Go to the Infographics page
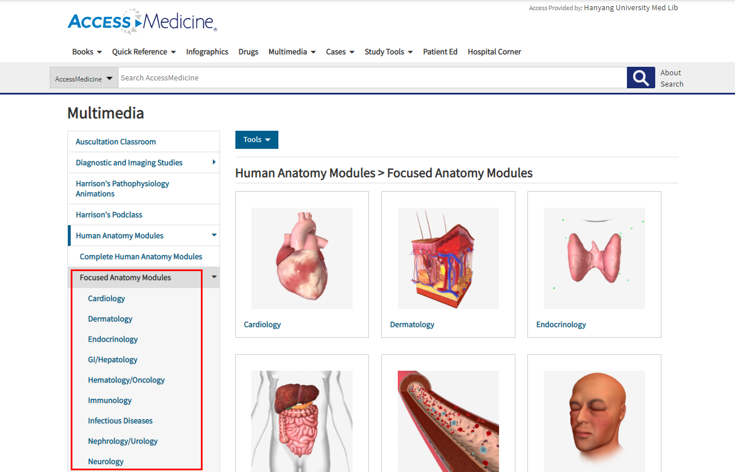 pyautogui.click(x=207, y=52)
